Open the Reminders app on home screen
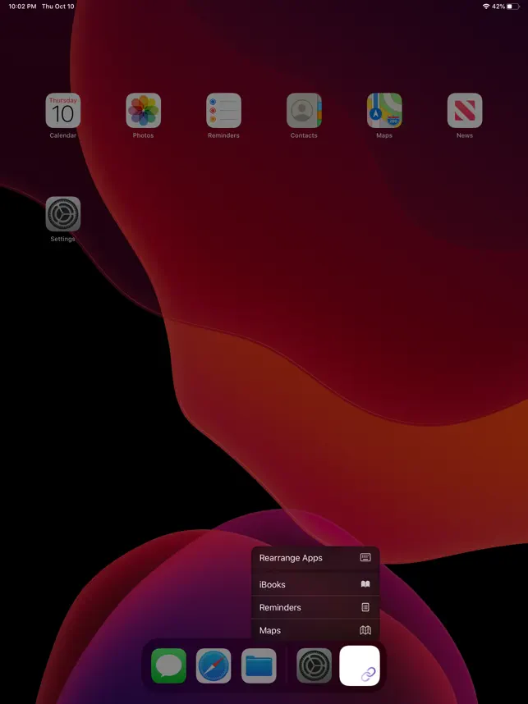Screen dimensions: 528x704 click(224, 111)
